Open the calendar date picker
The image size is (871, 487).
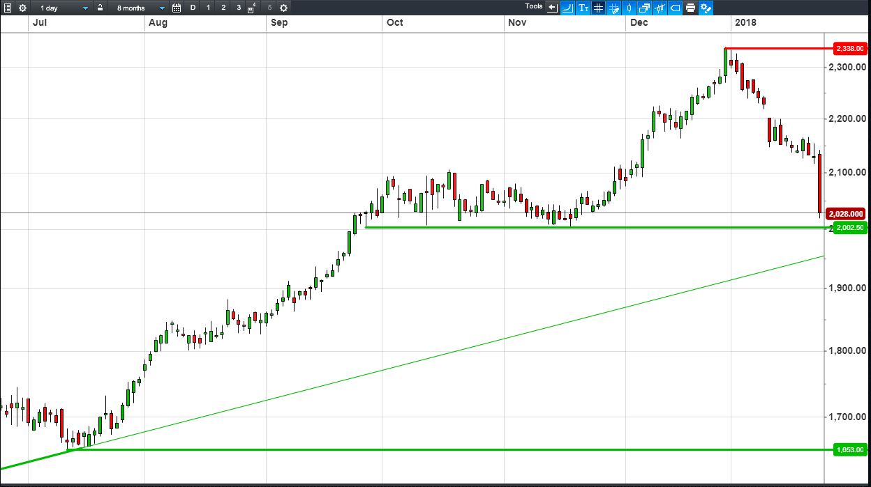177,8
